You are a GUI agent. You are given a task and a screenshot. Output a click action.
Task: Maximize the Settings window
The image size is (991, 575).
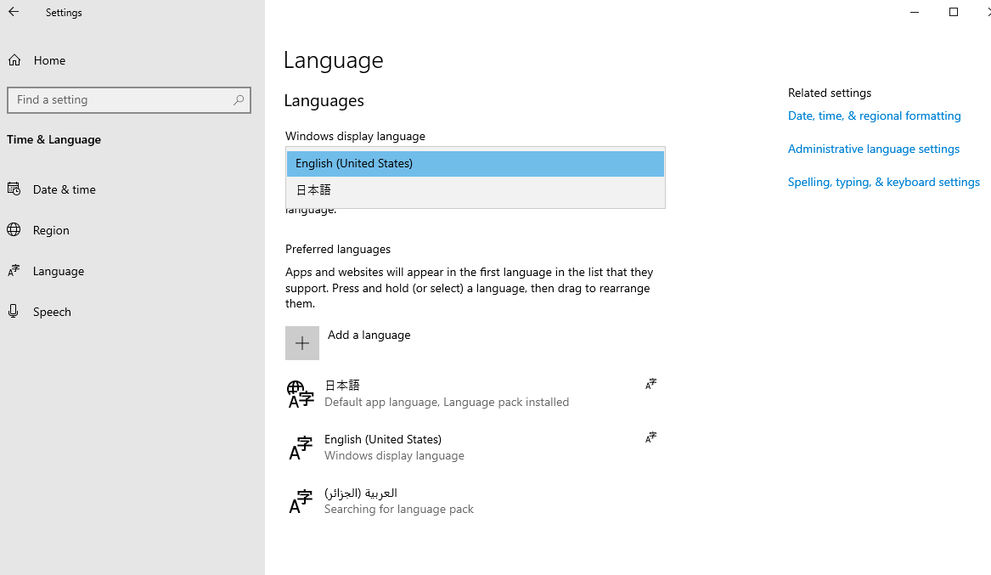point(954,12)
